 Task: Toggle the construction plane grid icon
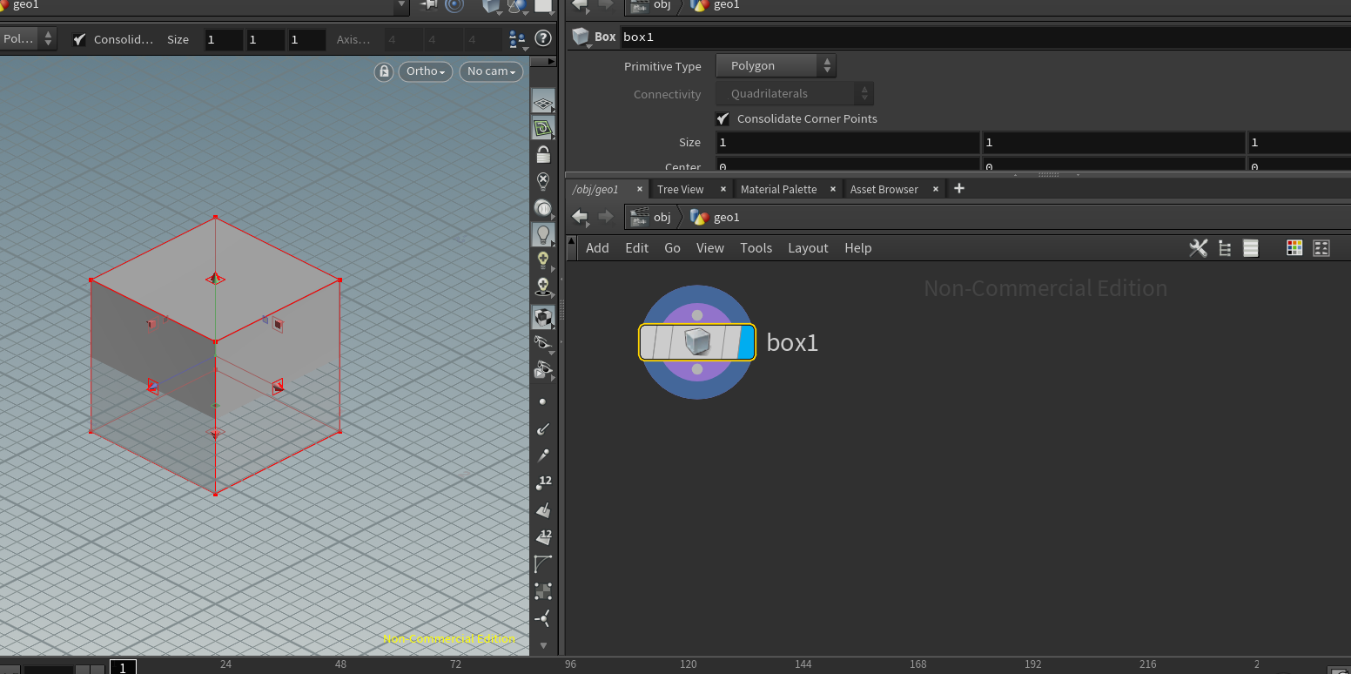click(542, 103)
